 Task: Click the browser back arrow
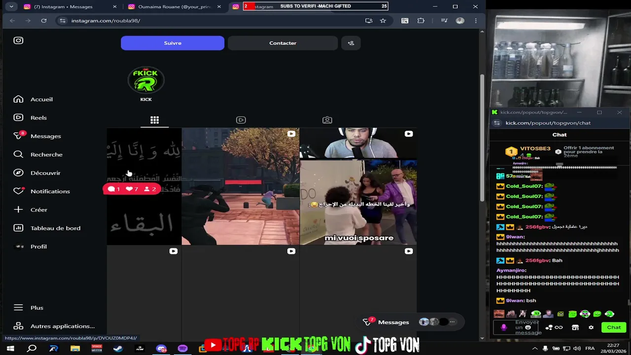pyautogui.click(x=12, y=21)
